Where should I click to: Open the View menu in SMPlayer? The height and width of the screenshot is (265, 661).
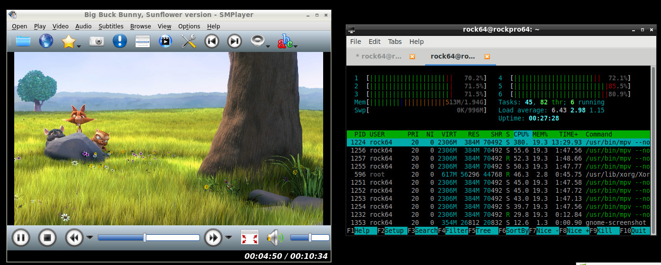point(164,26)
